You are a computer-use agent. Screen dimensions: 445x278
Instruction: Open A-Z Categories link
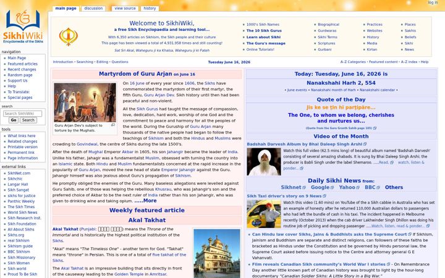click(x=353, y=62)
